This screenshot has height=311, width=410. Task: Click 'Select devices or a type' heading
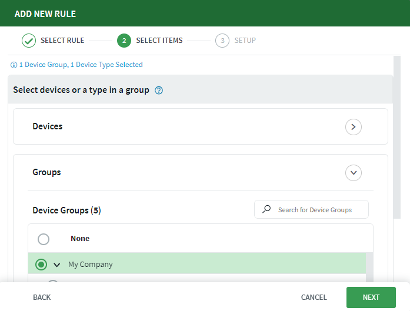(x=81, y=90)
